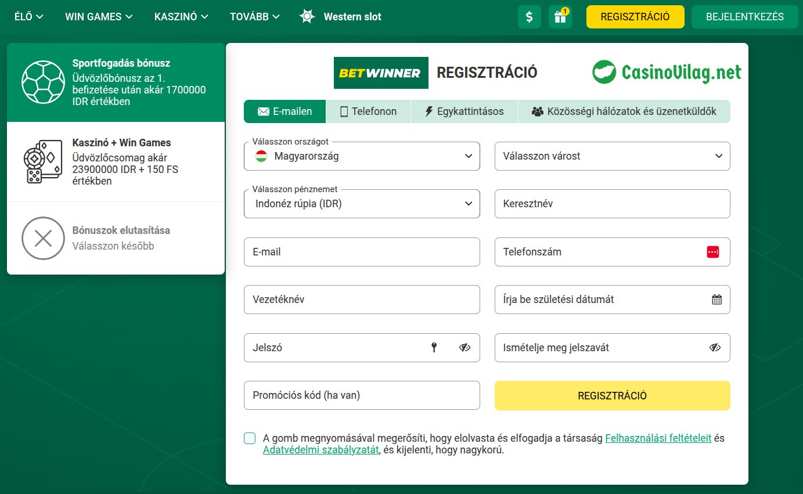Open the Válasszon pénznemet currency dropdown

[362, 204]
